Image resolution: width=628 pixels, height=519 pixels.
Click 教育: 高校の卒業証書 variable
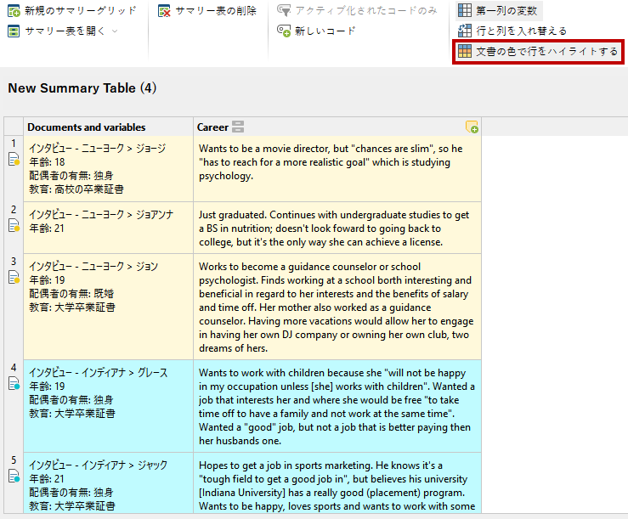click(76, 189)
